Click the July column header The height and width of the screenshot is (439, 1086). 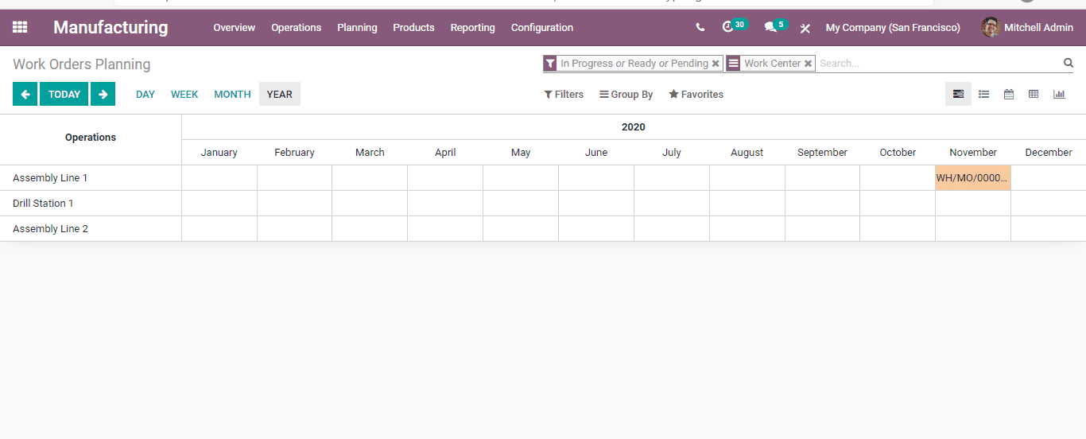point(672,153)
